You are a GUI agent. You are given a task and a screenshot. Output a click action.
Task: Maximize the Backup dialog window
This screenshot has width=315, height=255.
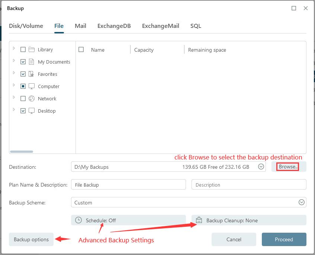tap(294, 8)
